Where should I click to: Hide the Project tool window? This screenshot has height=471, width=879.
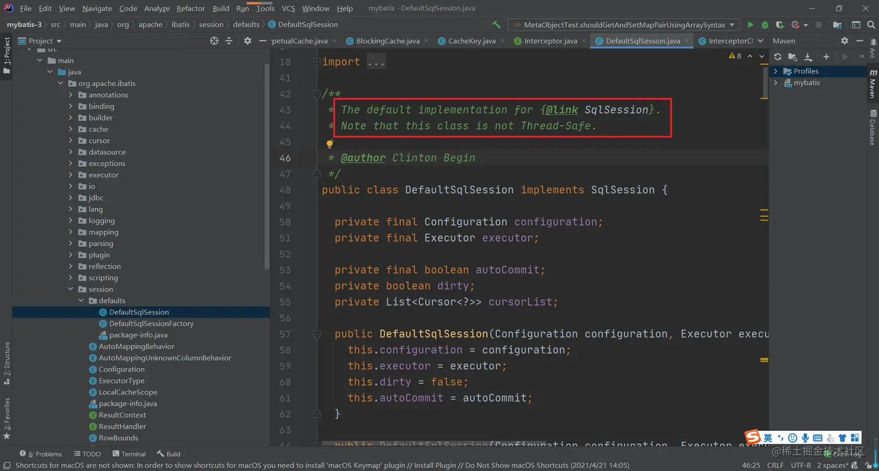click(x=262, y=41)
